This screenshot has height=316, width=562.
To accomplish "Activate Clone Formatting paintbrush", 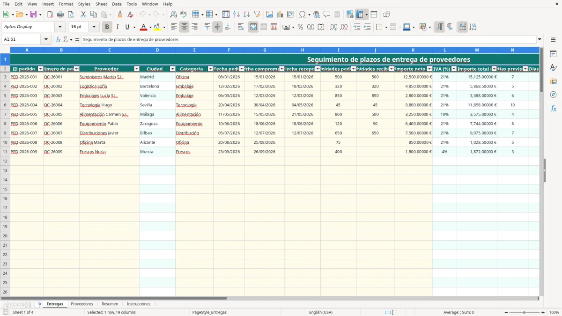I will coord(120,15).
